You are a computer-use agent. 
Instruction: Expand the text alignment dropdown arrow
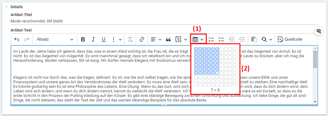pyautogui.click(x=160, y=39)
